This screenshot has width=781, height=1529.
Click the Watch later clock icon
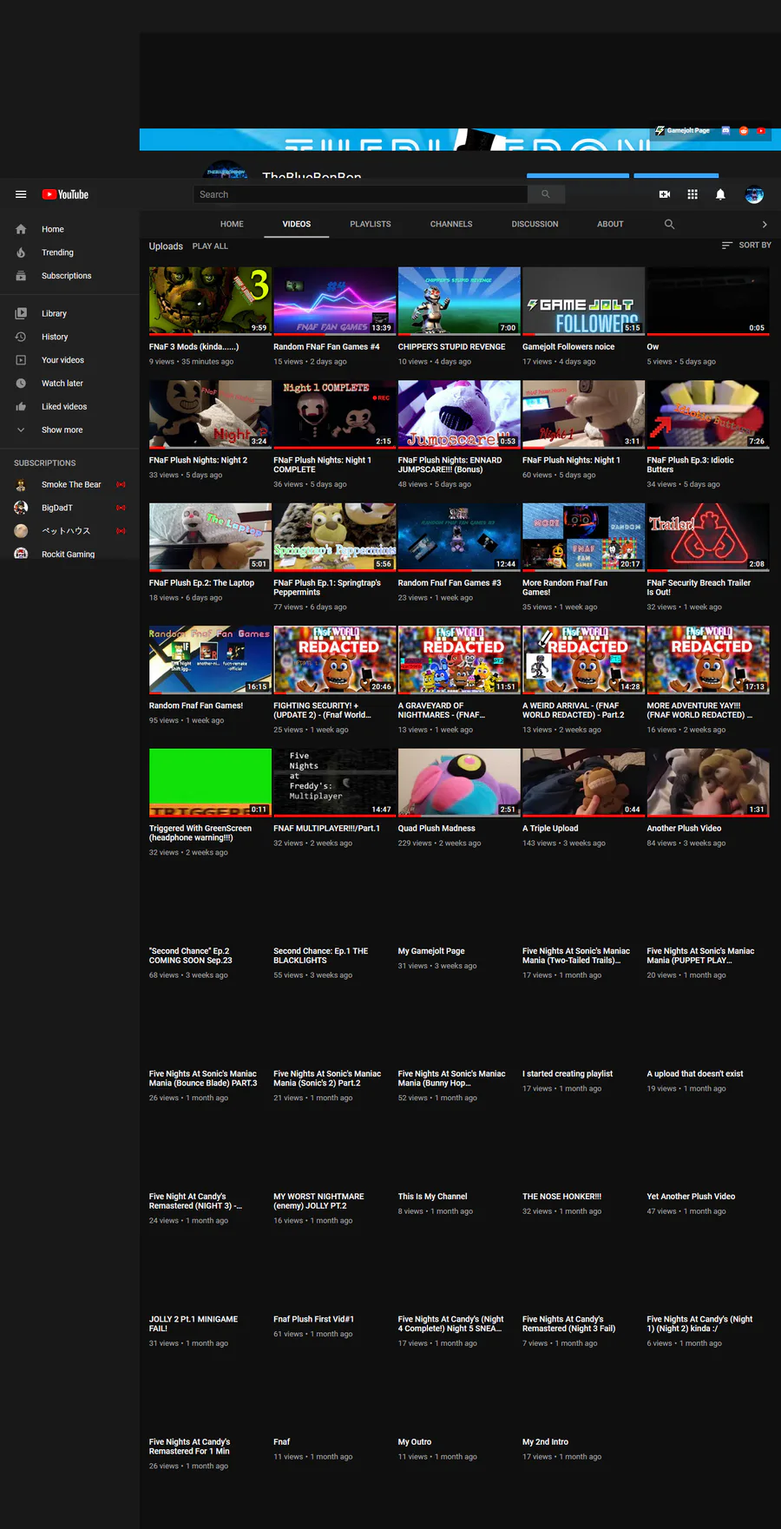tap(21, 383)
